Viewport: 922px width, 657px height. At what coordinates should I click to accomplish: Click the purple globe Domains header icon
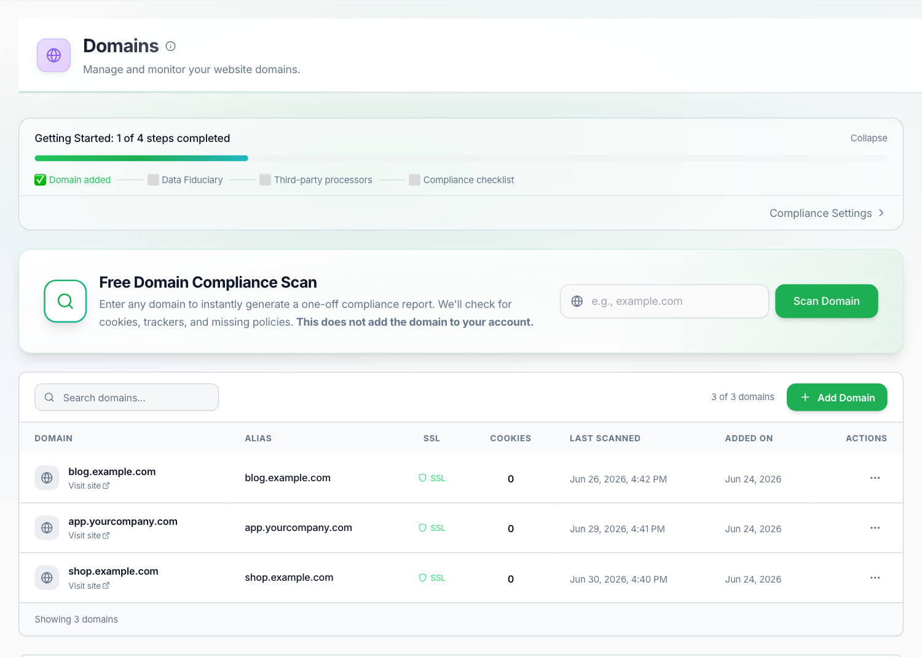click(54, 55)
